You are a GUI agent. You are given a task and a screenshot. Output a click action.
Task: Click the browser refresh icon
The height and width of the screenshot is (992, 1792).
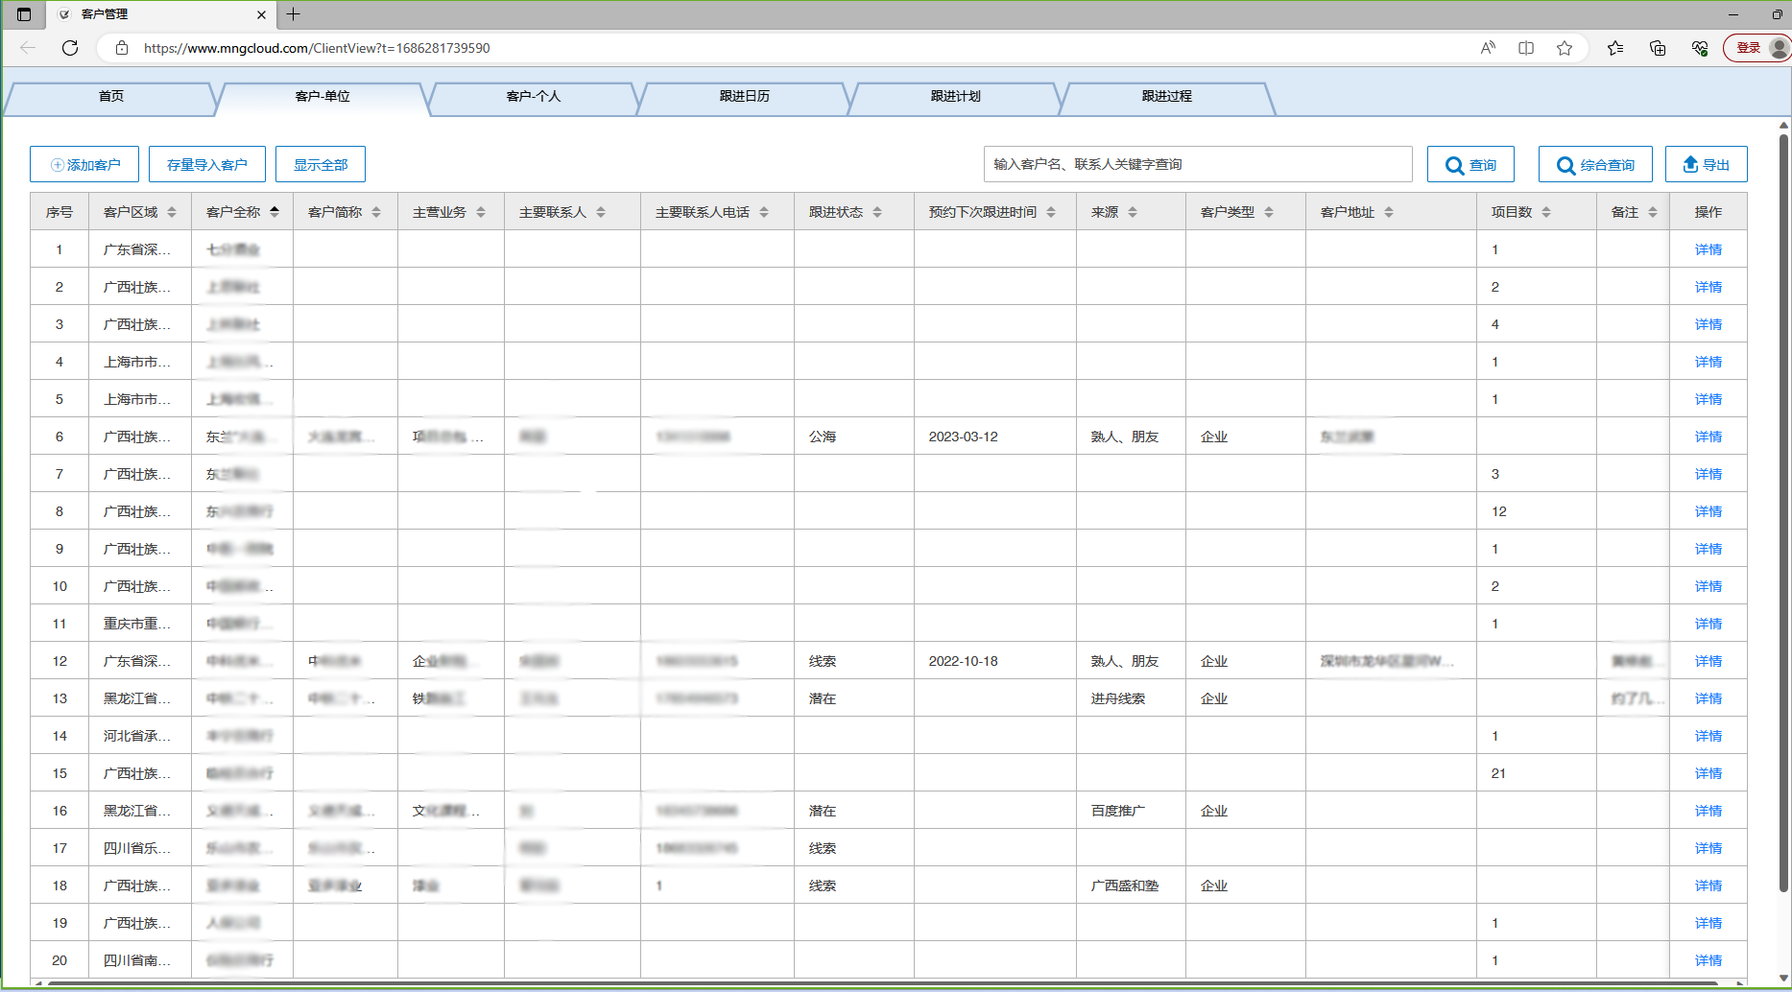coord(70,48)
